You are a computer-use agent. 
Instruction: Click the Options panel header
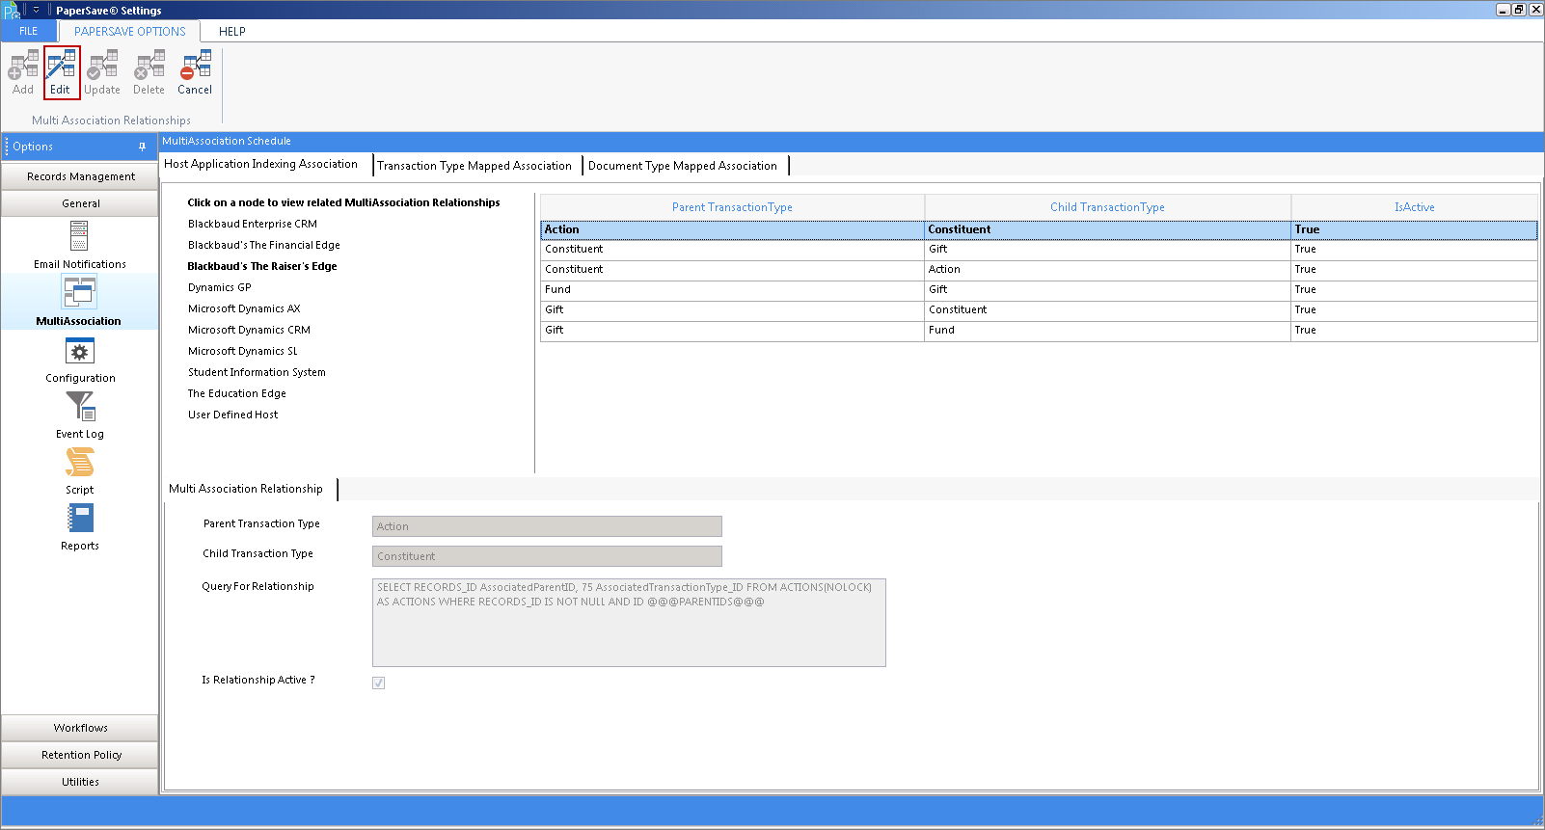(x=79, y=147)
